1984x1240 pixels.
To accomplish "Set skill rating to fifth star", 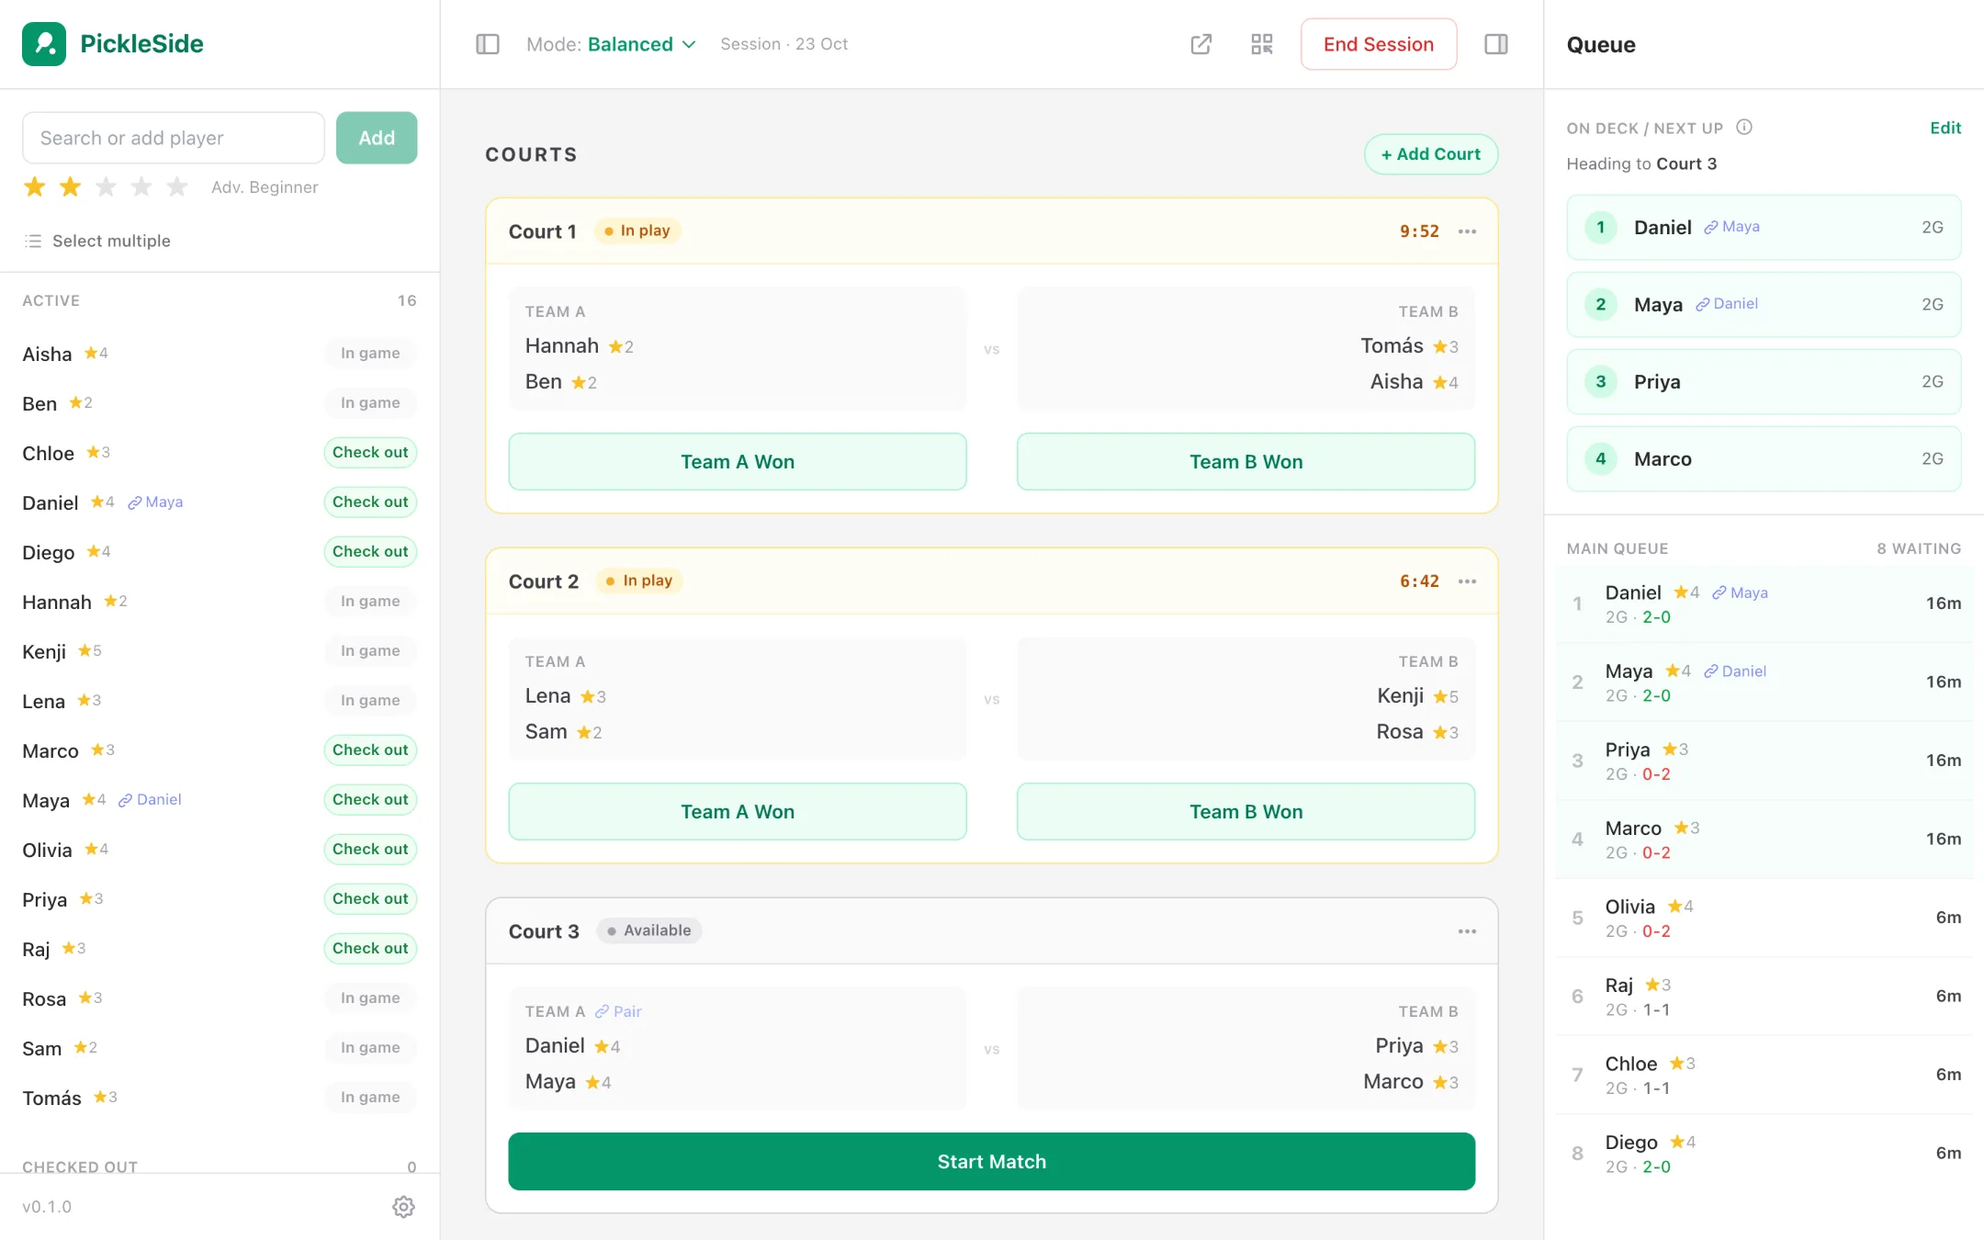I will pyautogui.click(x=177, y=187).
